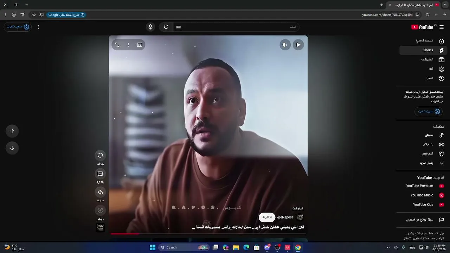The height and width of the screenshot is (253, 450).
Task: Open Microsoft Store from the taskbar
Action: [257, 247]
